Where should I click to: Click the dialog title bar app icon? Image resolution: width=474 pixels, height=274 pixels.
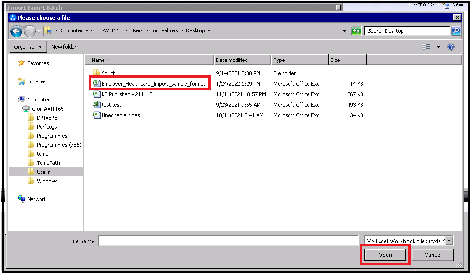13,18
